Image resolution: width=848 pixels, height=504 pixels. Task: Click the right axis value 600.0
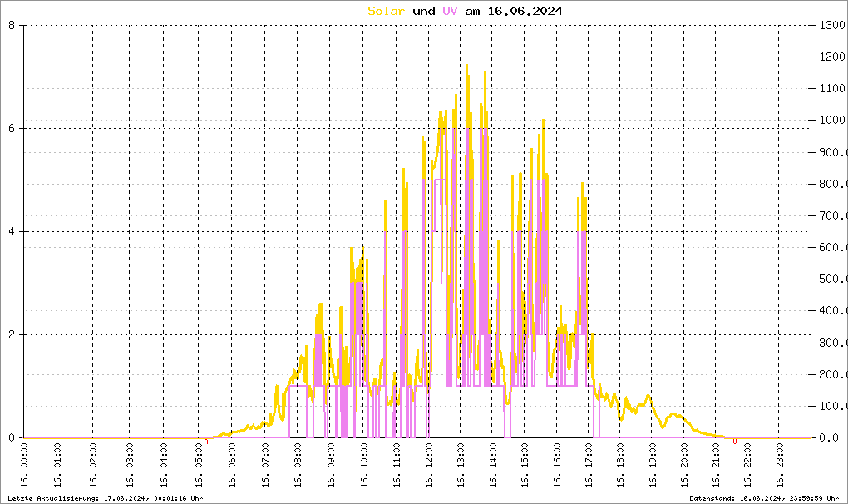coord(833,247)
